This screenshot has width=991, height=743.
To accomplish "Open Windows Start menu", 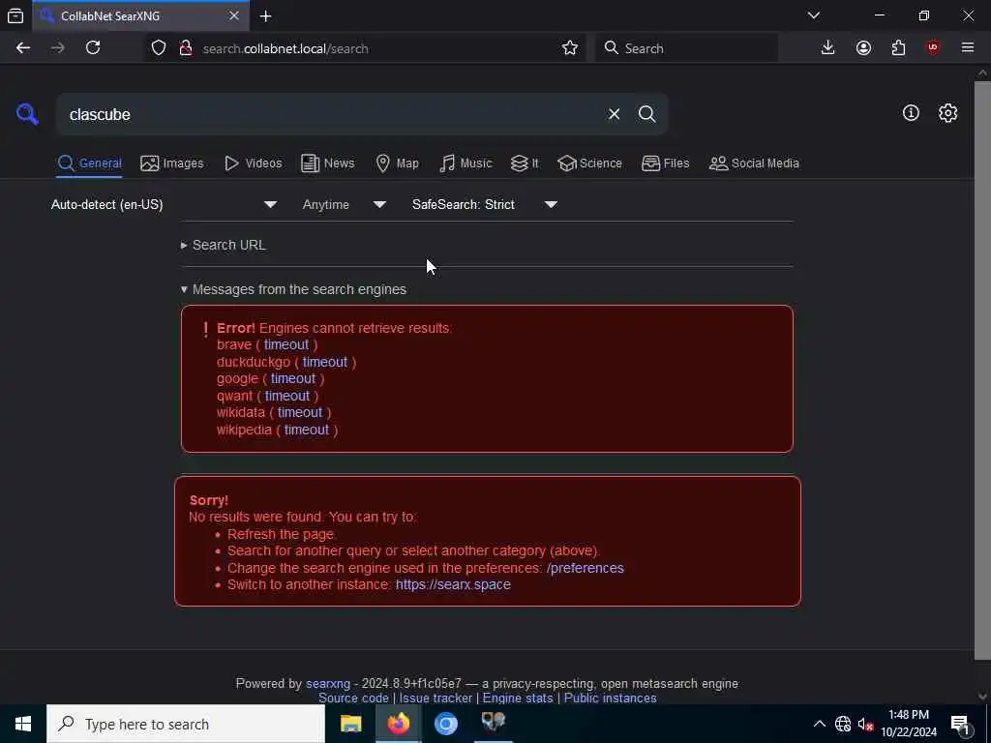I will click(23, 724).
